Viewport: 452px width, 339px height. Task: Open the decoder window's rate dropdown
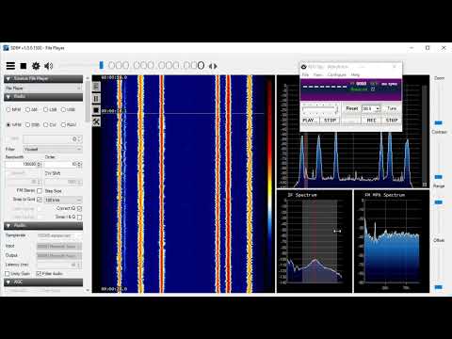coord(371,108)
